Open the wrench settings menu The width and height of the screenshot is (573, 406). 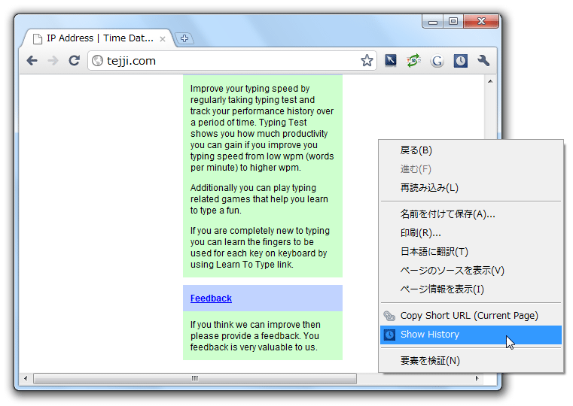click(483, 61)
